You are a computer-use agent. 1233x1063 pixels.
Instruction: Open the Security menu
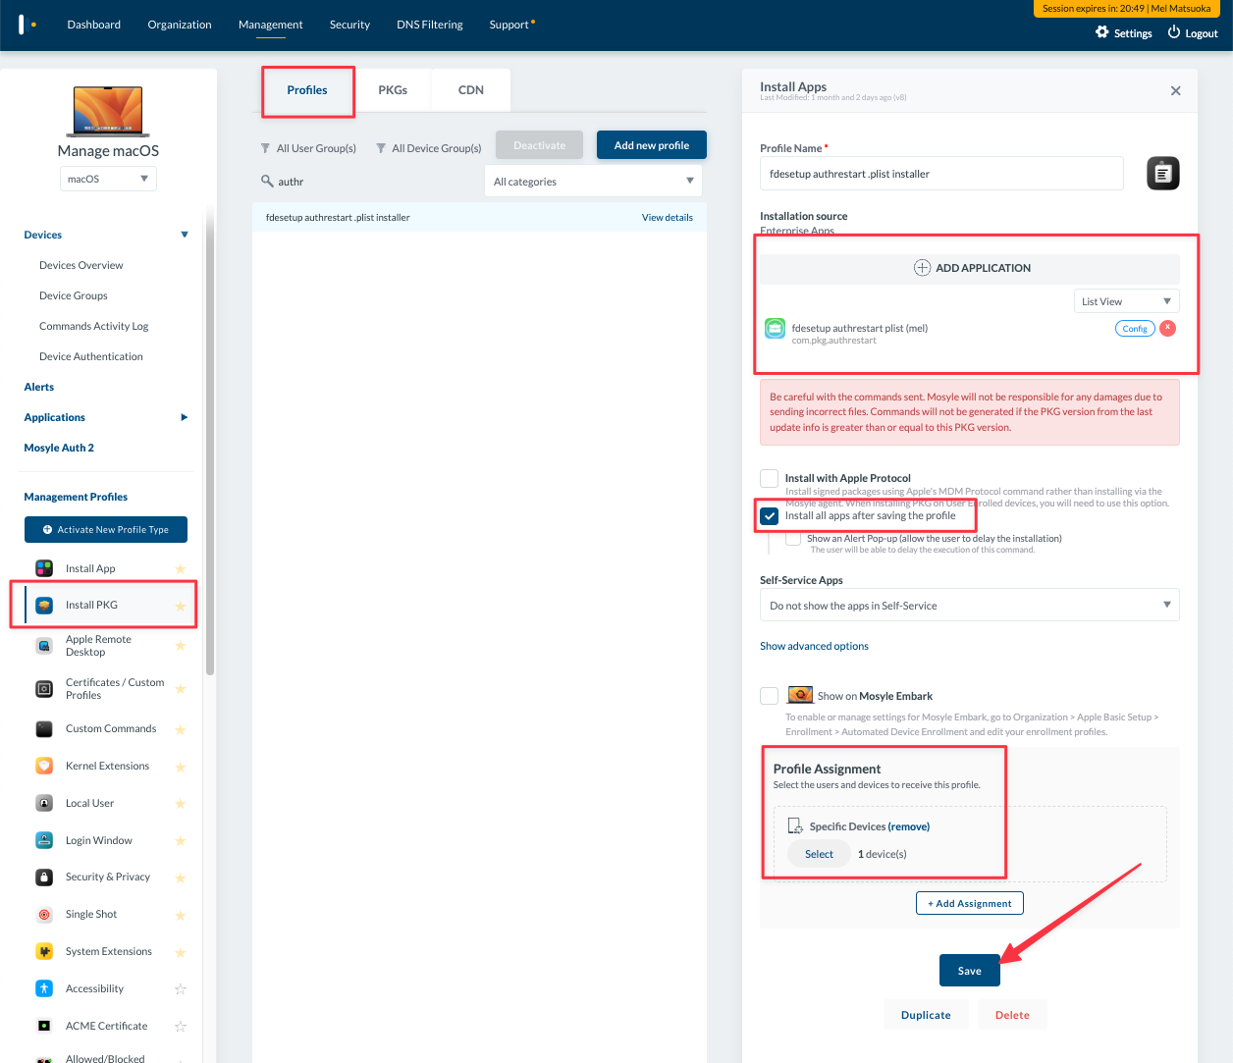[x=349, y=25]
